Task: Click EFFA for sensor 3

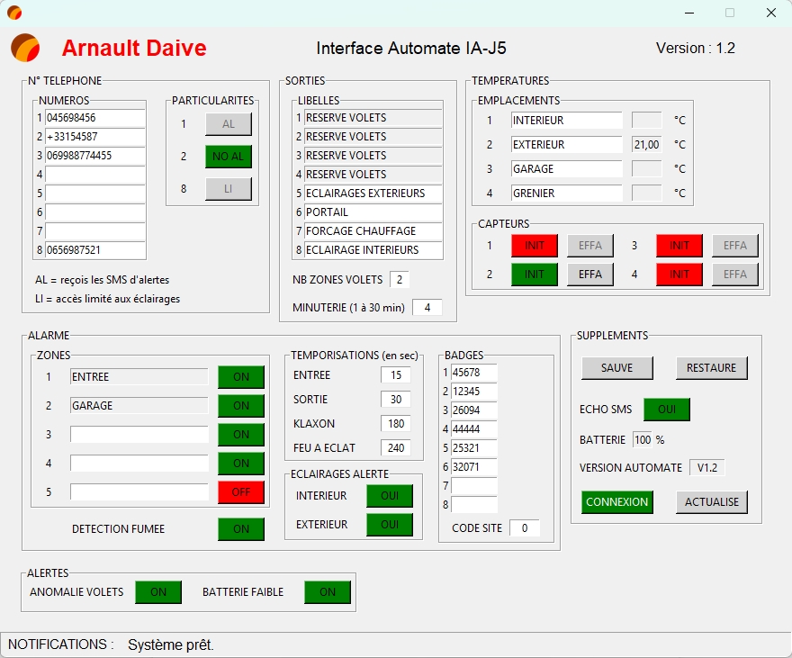Action: point(735,246)
